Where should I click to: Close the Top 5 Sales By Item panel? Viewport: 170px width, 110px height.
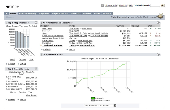point(36,69)
